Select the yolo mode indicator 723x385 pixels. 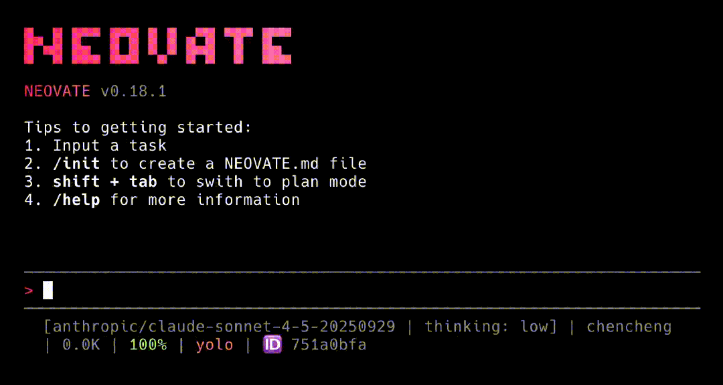coord(214,345)
